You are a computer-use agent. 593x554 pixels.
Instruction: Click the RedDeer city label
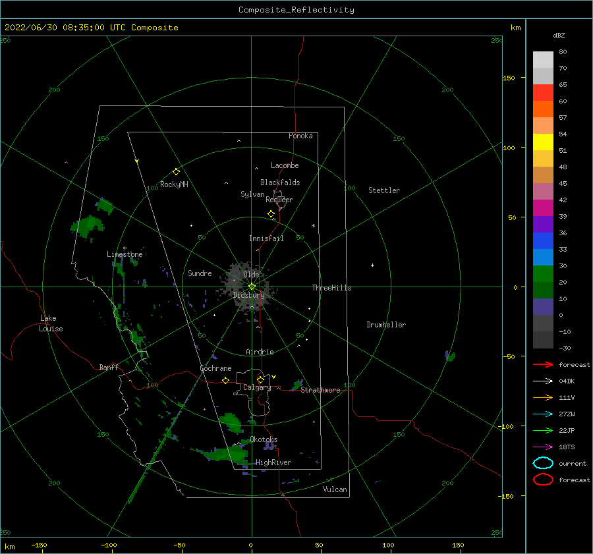[x=279, y=200]
